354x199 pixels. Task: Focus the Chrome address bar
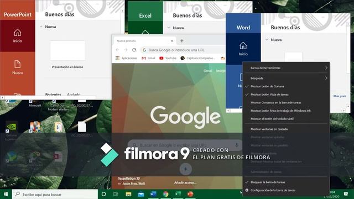pyautogui.click(x=183, y=50)
